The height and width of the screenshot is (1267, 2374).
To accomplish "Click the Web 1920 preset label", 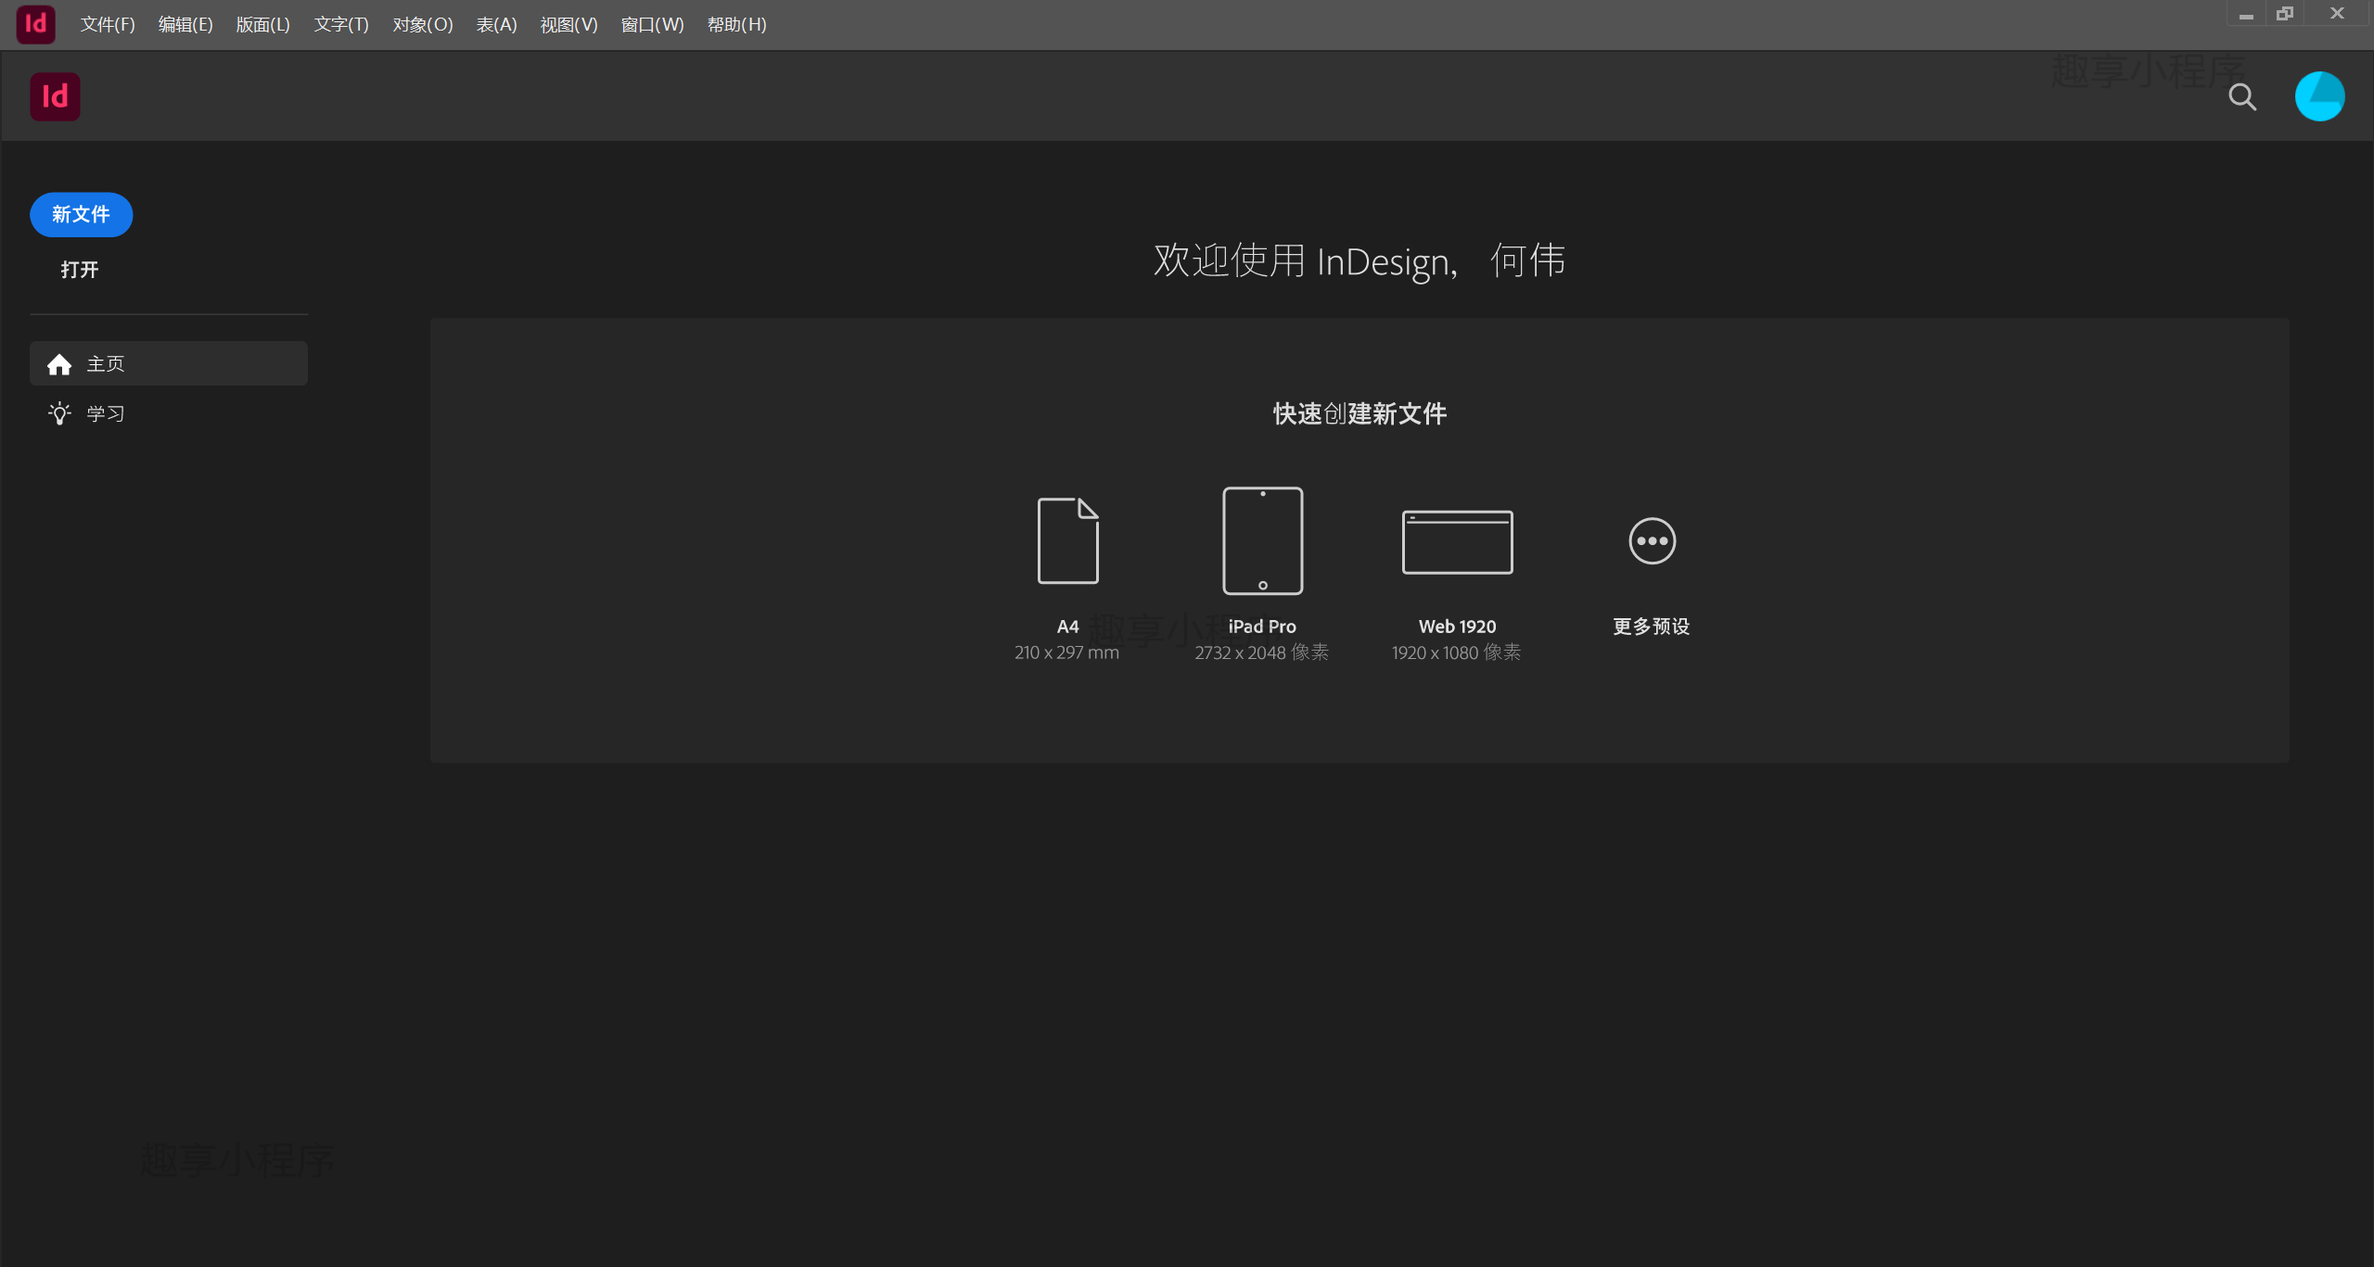I will [x=1457, y=627].
